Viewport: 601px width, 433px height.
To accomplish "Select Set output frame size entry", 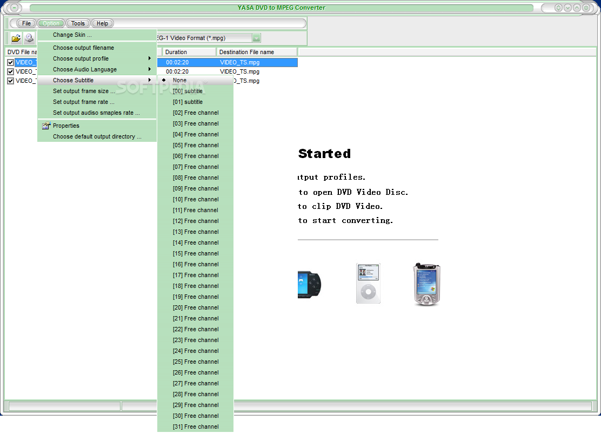I will pos(97,91).
